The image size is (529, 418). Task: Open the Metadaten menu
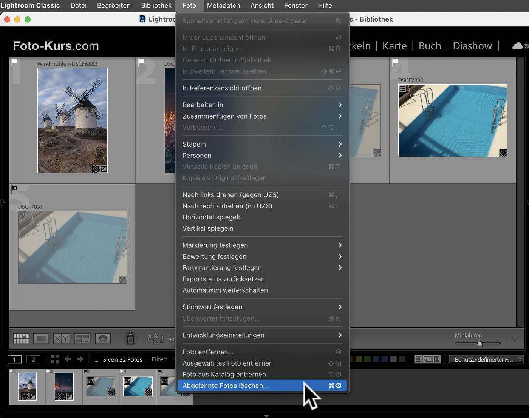click(223, 5)
